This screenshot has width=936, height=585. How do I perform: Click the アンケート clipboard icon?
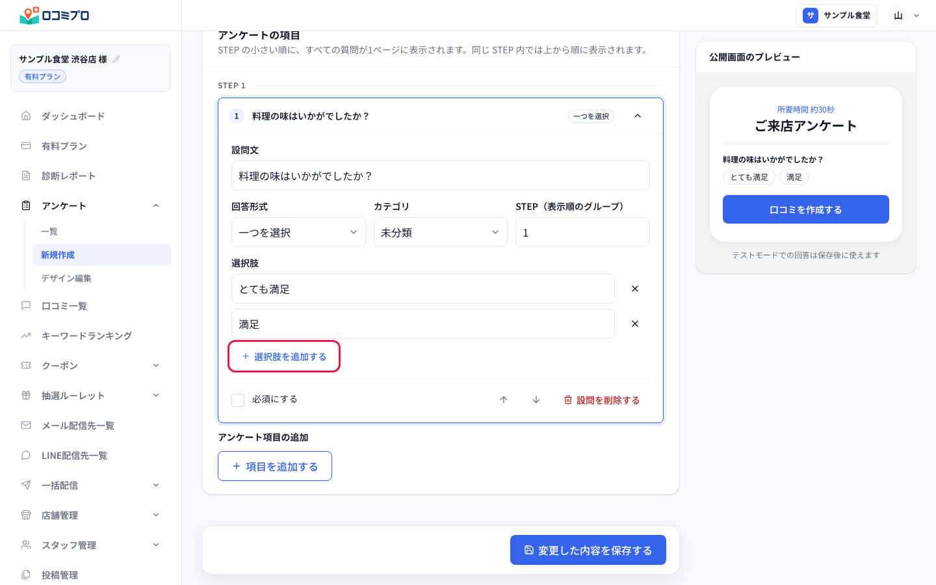coord(26,205)
